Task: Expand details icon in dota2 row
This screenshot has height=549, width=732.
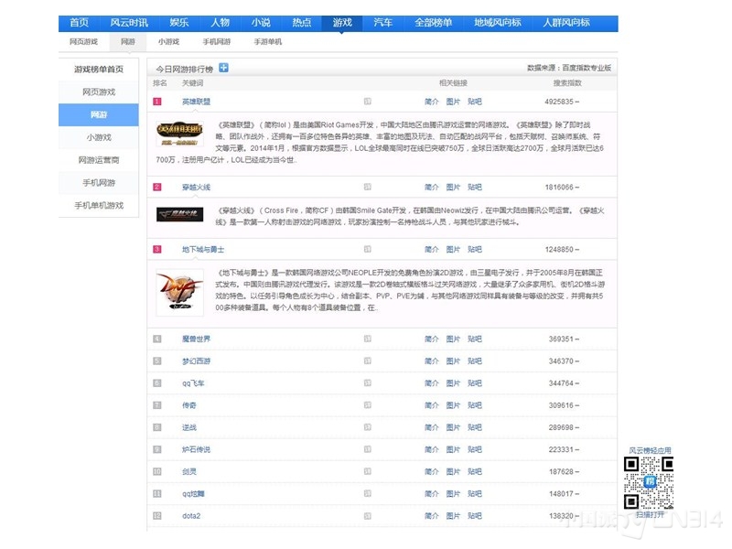Action: pos(368,516)
